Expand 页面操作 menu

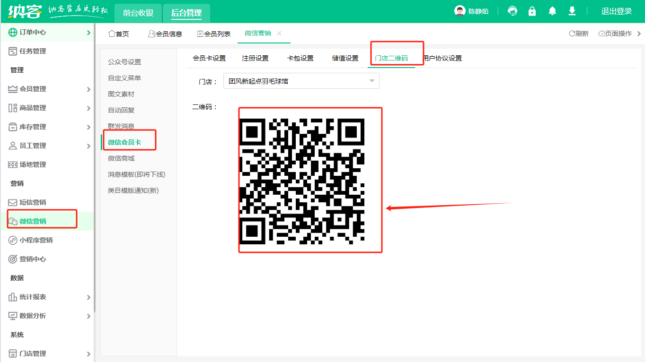coord(619,34)
